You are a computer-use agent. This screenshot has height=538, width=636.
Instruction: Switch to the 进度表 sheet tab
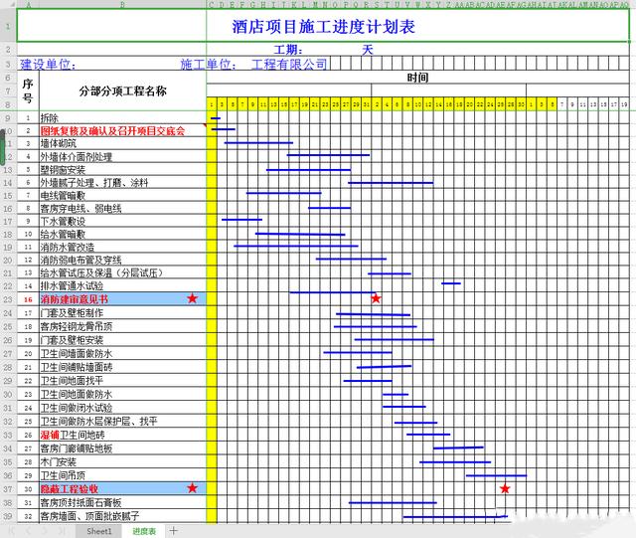[144, 531]
